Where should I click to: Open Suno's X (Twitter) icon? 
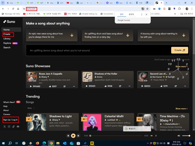5,127
